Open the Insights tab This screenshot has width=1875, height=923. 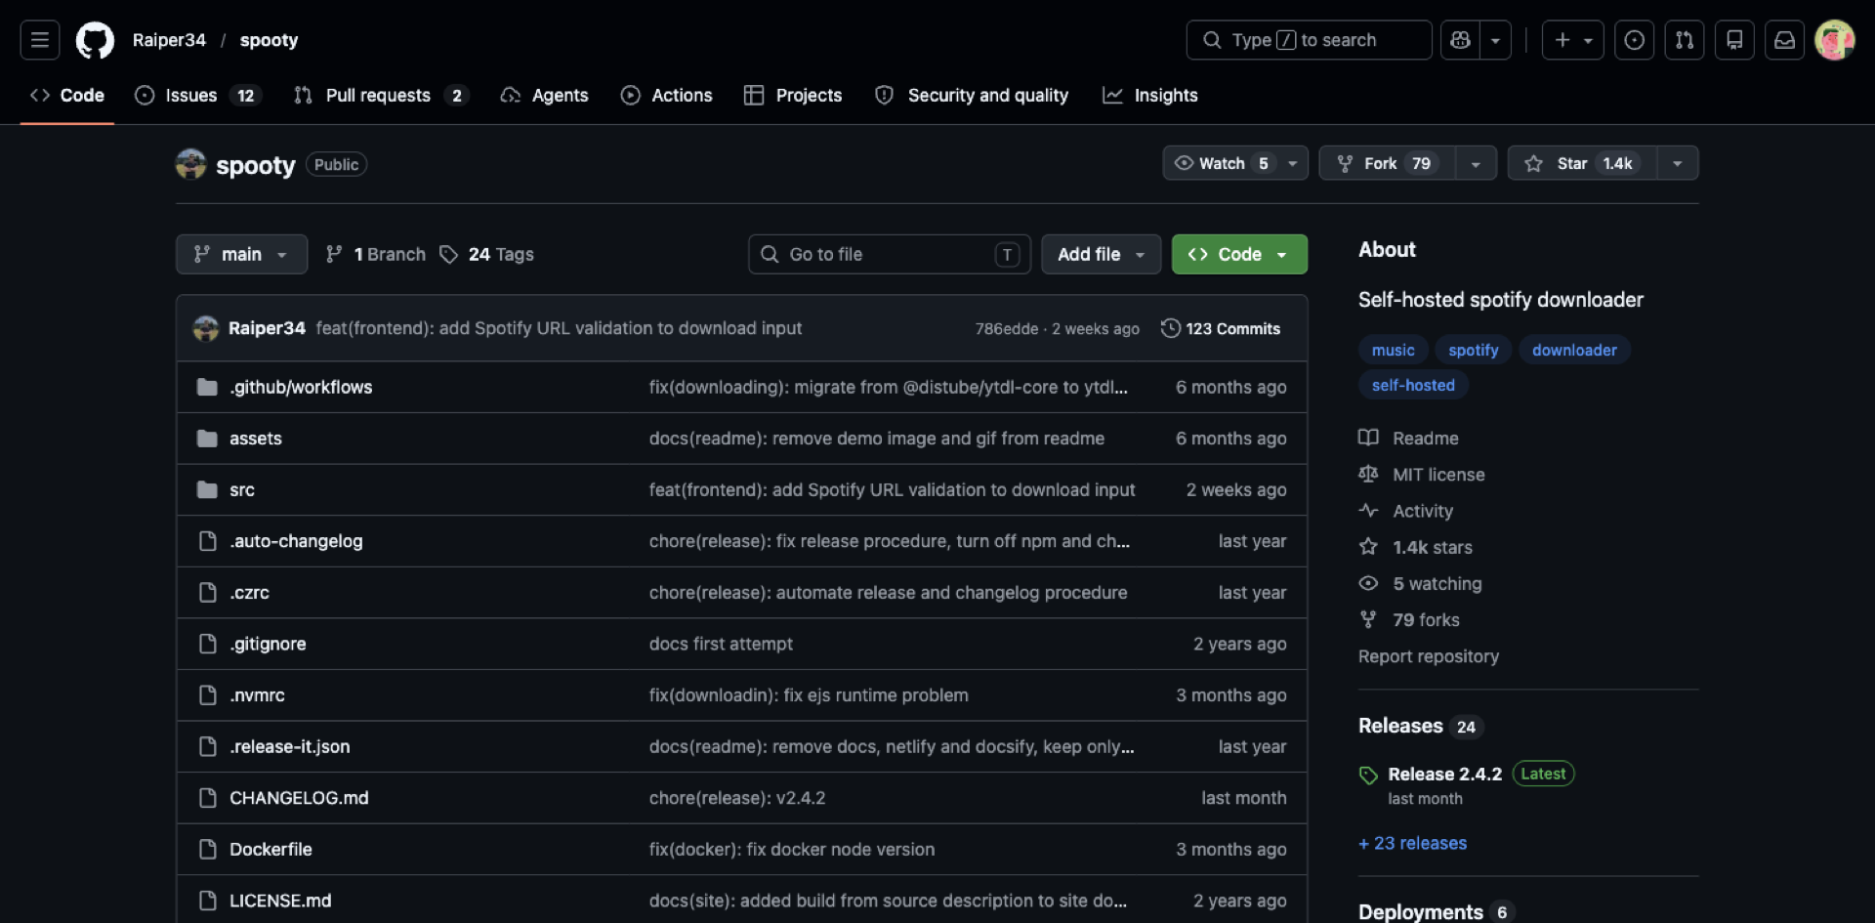pos(1150,95)
